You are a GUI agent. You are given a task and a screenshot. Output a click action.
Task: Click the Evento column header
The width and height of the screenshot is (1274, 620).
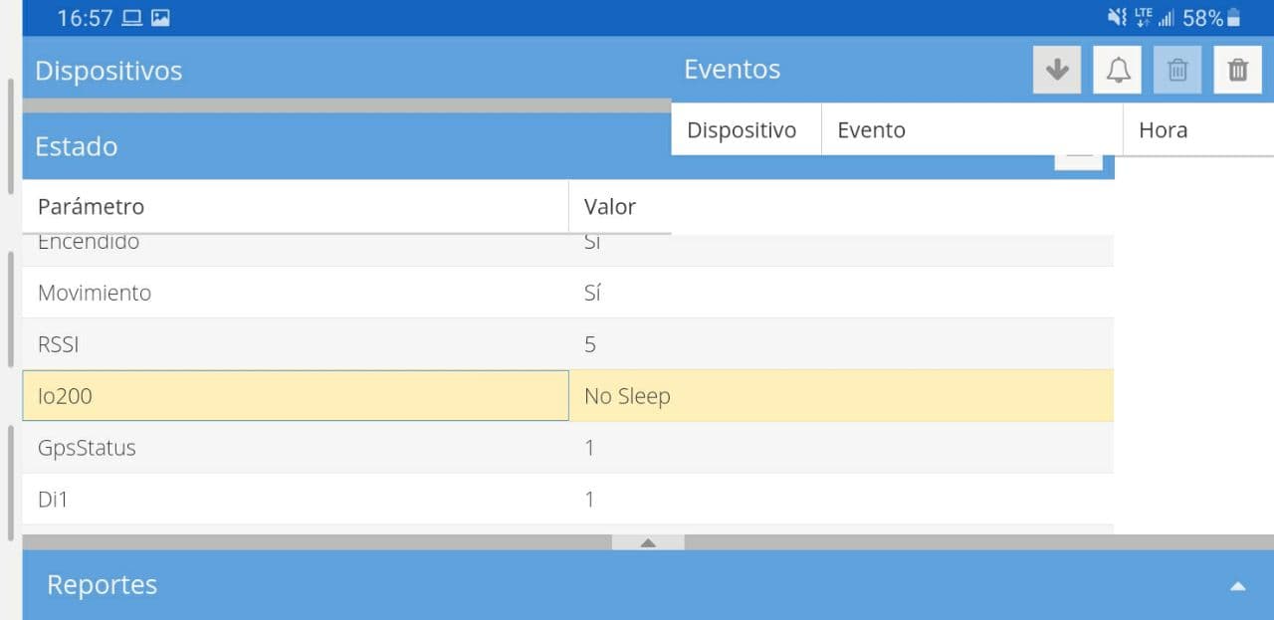pos(971,129)
